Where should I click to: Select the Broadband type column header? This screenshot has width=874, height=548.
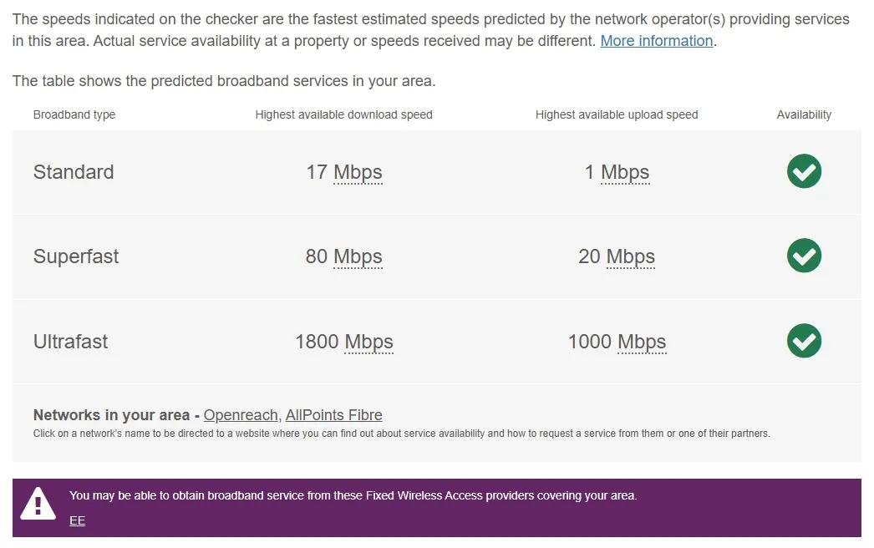pos(74,114)
